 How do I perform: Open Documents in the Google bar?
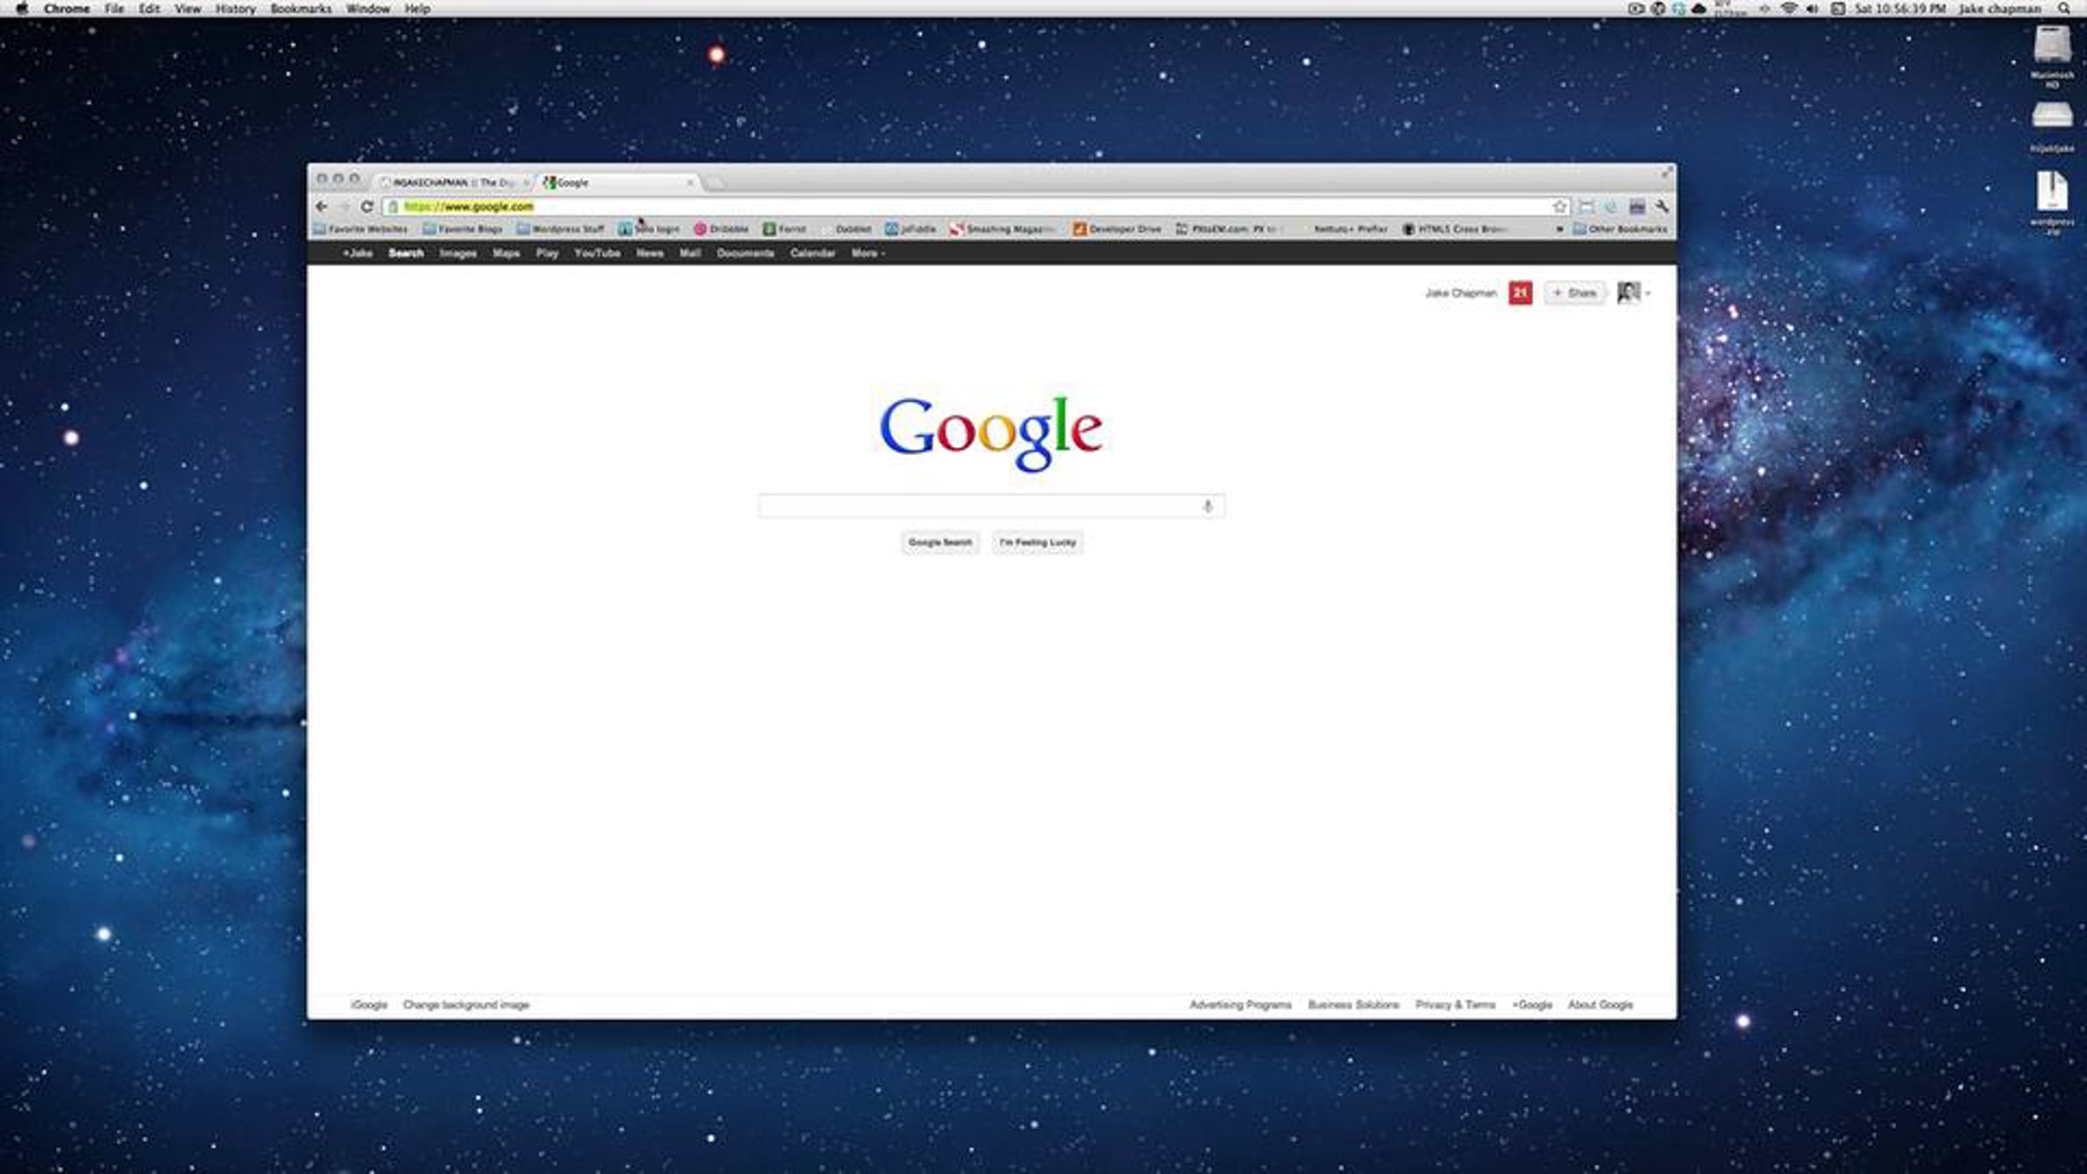coord(745,253)
